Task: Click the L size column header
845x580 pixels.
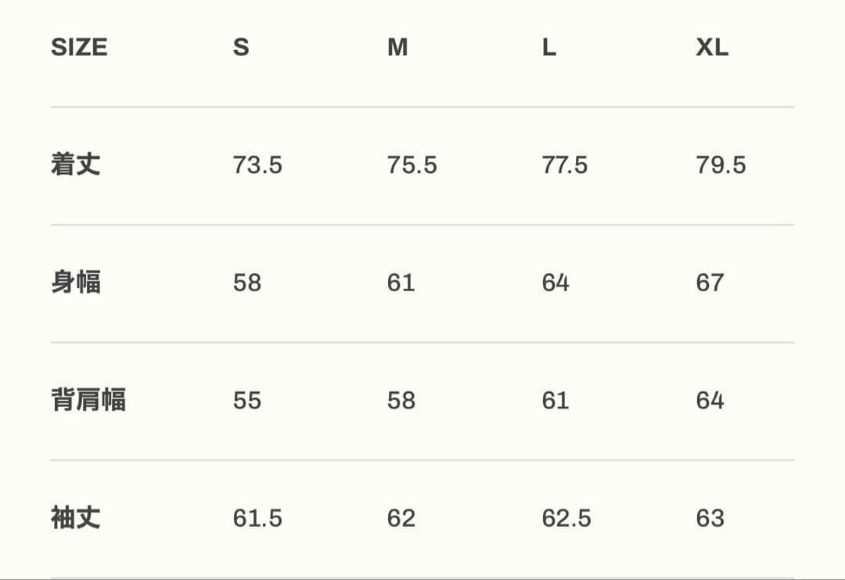Action: [x=549, y=47]
